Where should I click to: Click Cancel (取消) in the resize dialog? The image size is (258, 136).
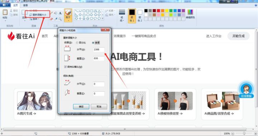[99, 107]
